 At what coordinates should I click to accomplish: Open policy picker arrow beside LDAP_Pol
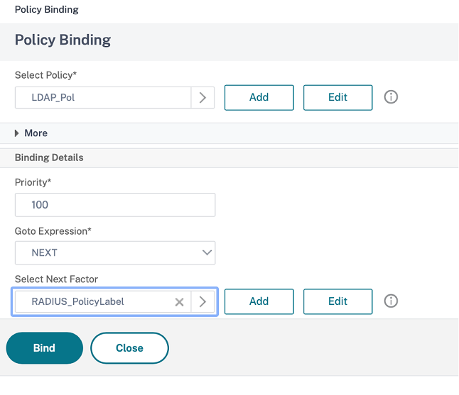(202, 98)
